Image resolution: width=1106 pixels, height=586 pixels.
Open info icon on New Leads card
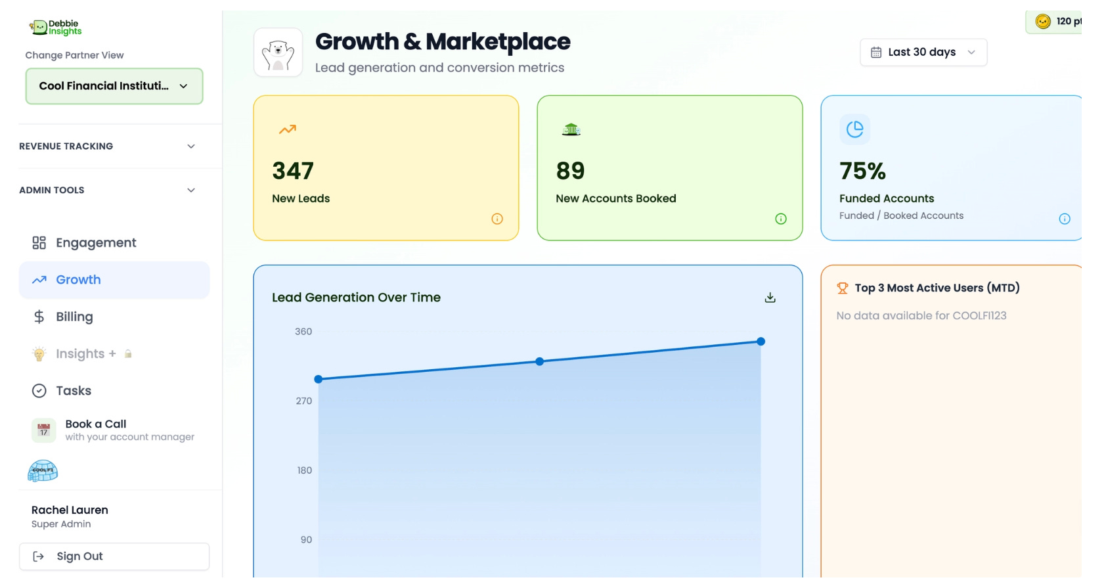click(x=497, y=219)
